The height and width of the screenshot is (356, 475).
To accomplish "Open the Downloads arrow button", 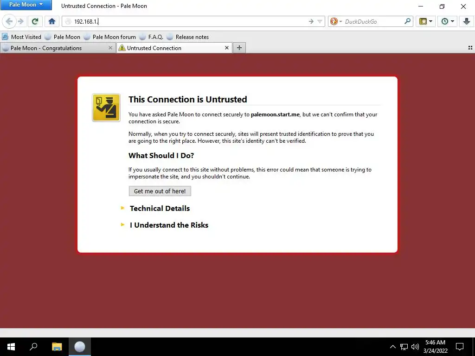I will coord(467,21).
